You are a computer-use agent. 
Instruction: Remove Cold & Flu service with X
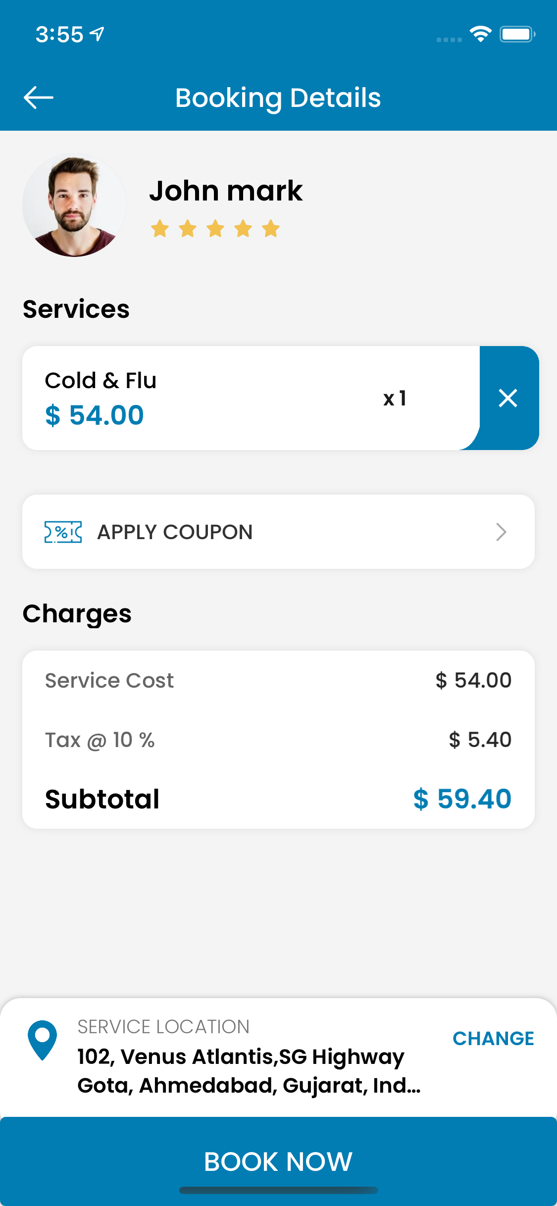point(508,398)
